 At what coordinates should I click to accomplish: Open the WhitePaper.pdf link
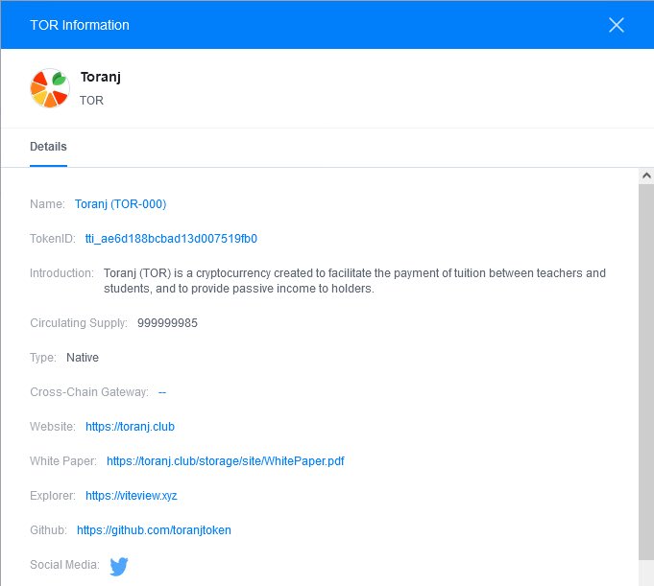pos(226,461)
